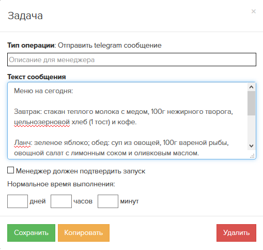Focus the 'часов' input box
The height and width of the screenshot is (250, 263).
[61, 201]
